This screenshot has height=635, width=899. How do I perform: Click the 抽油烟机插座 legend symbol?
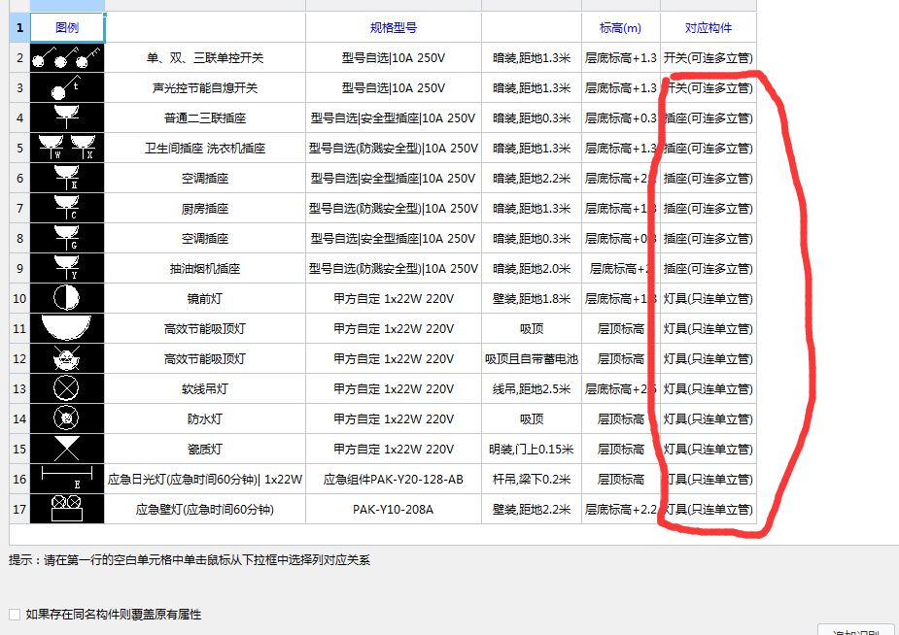coord(65,268)
